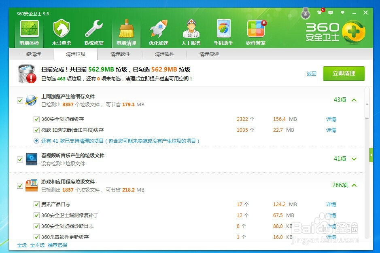The height and width of the screenshot is (253, 380).
Task: Open 系统修复 wrench tool
Action: pos(94,33)
